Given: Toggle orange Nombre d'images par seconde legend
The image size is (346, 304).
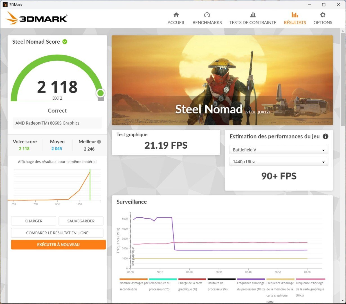Looking at the screenshot, I should (x=134, y=284).
